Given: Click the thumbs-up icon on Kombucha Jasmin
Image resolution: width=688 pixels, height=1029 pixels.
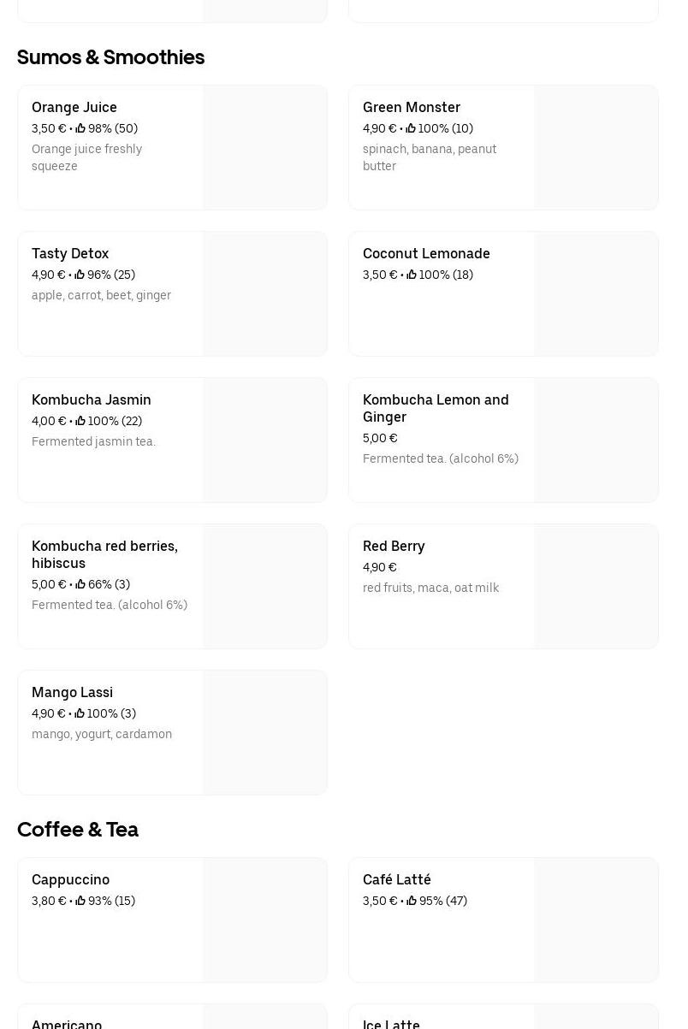Looking at the screenshot, I should point(80,421).
